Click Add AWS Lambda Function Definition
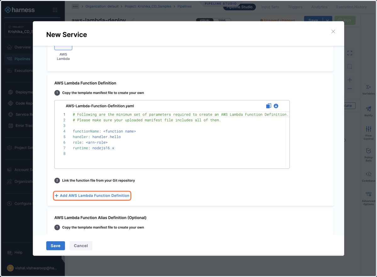This screenshot has width=377, height=277. click(x=92, y=196)
